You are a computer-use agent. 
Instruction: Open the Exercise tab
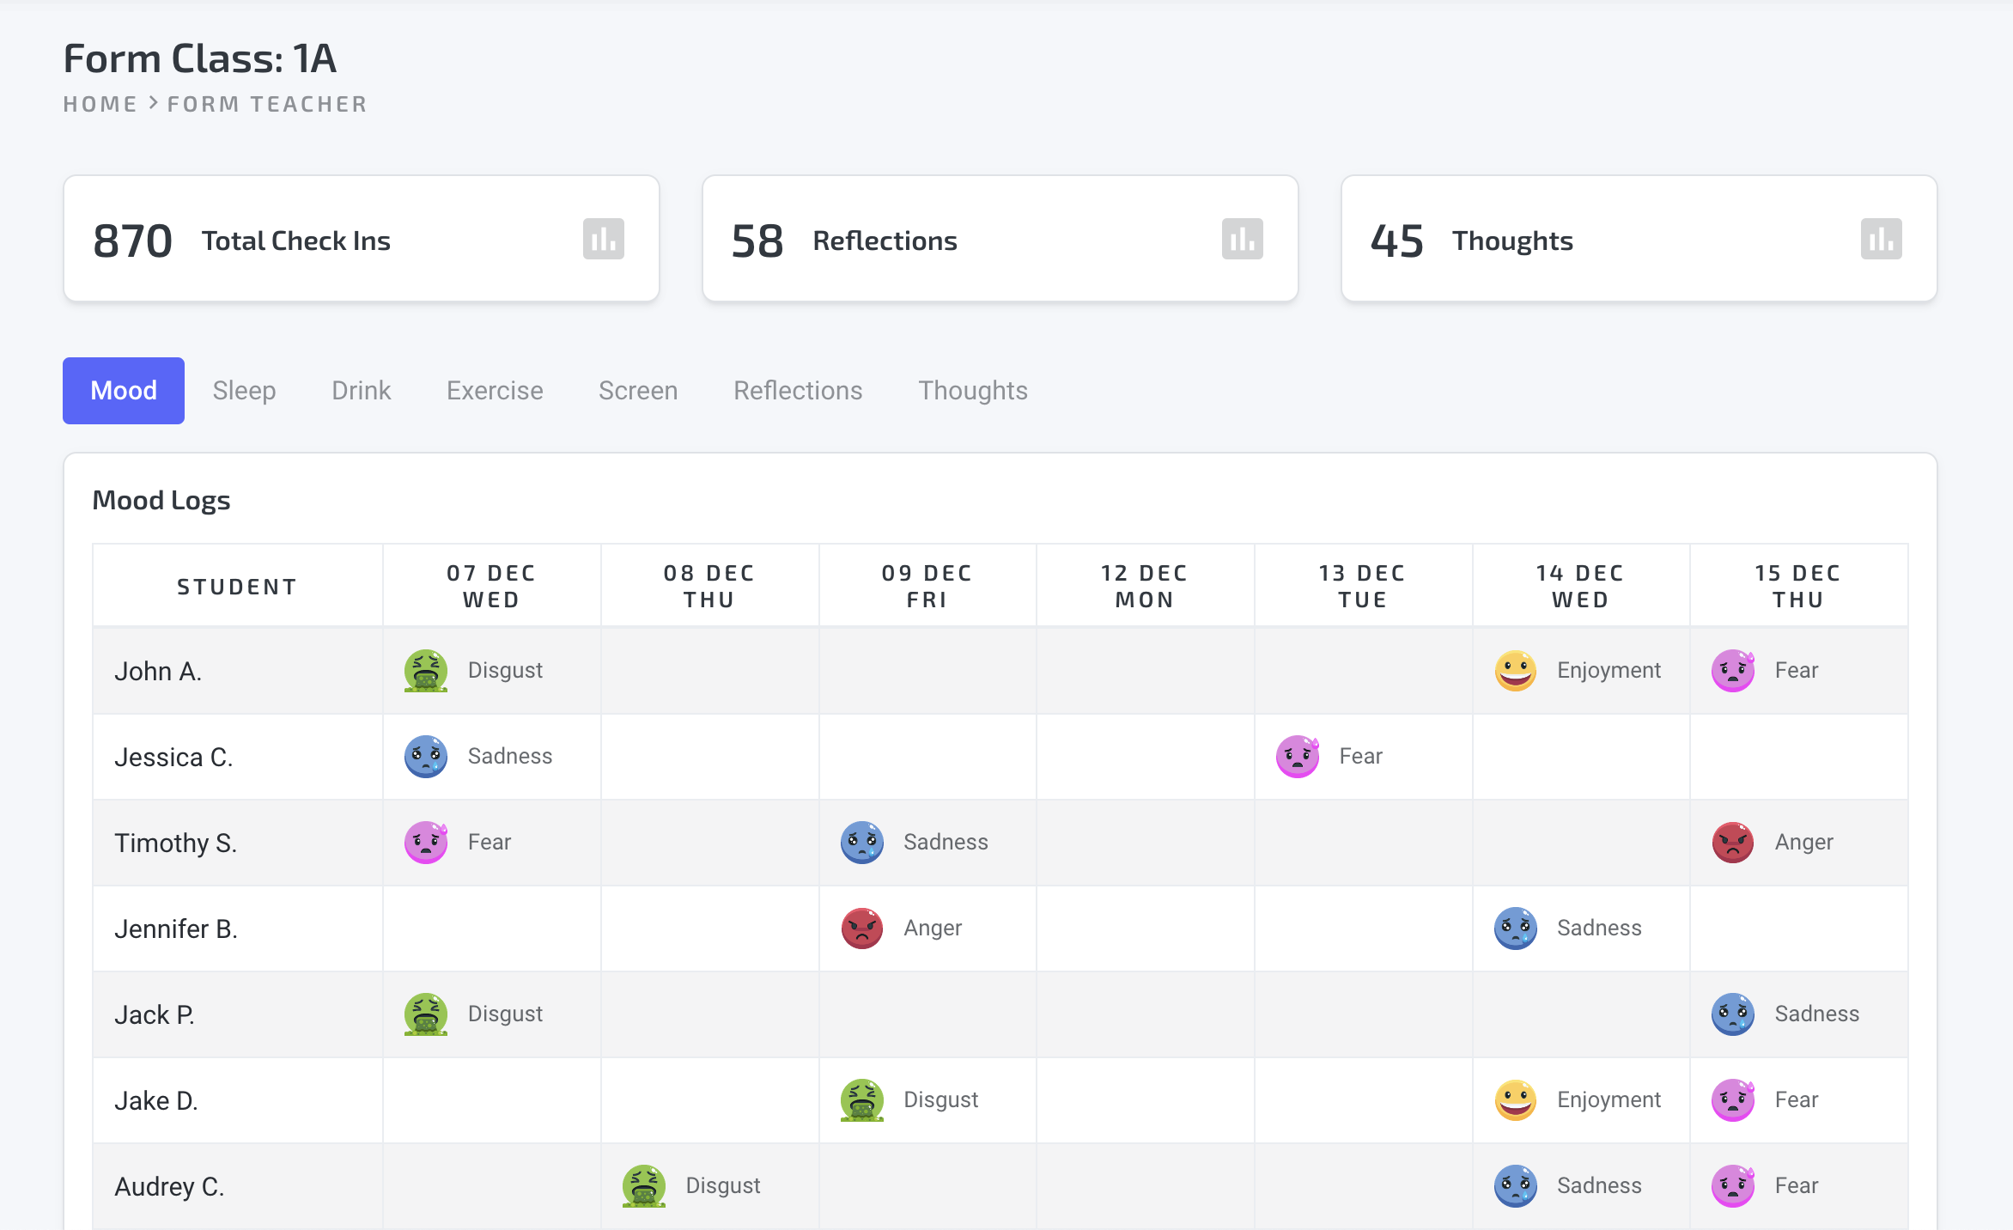pyautogui.click(x=495, y=391)
